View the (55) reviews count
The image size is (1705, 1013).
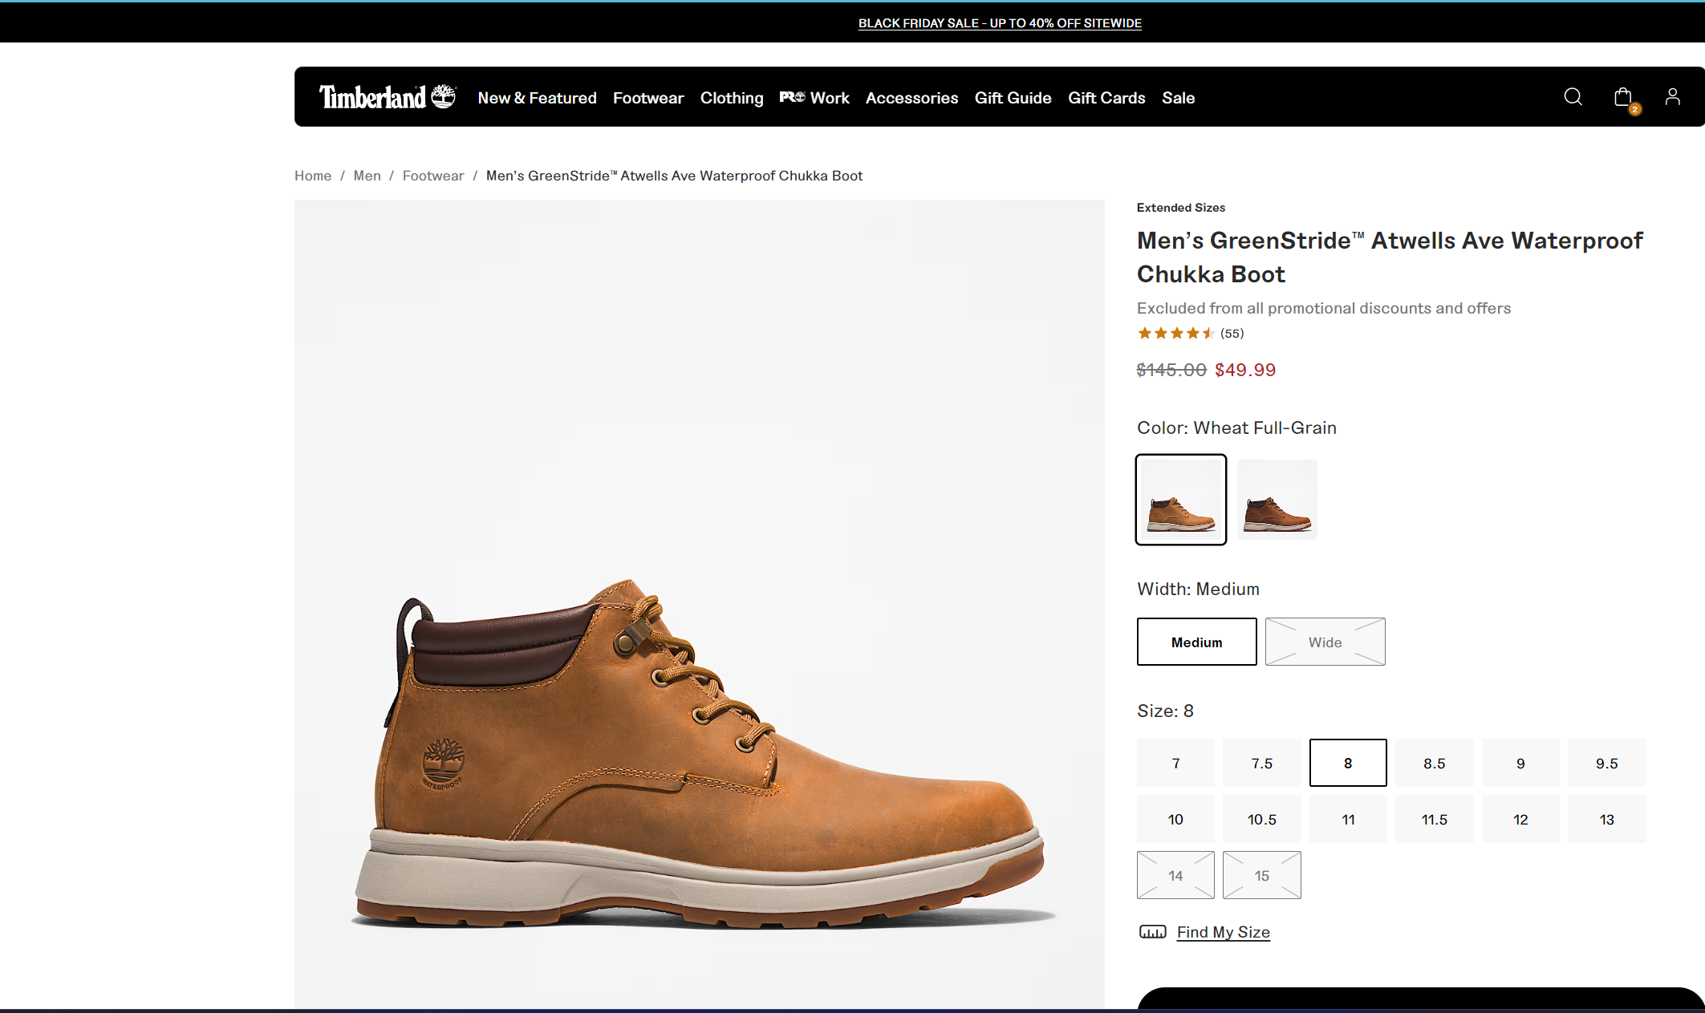point(1232,333)
